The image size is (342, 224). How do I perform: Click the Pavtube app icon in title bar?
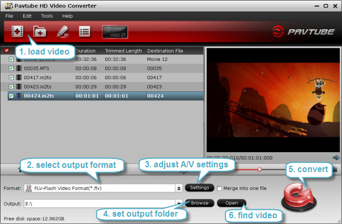(9, 6)
